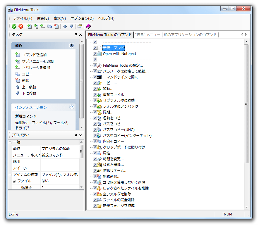Collapse the アイテムの種類 property node
Viewport: 259px width, 226px height.
pos(10,175)
